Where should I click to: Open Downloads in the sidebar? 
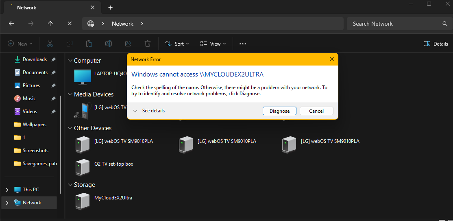35,59
